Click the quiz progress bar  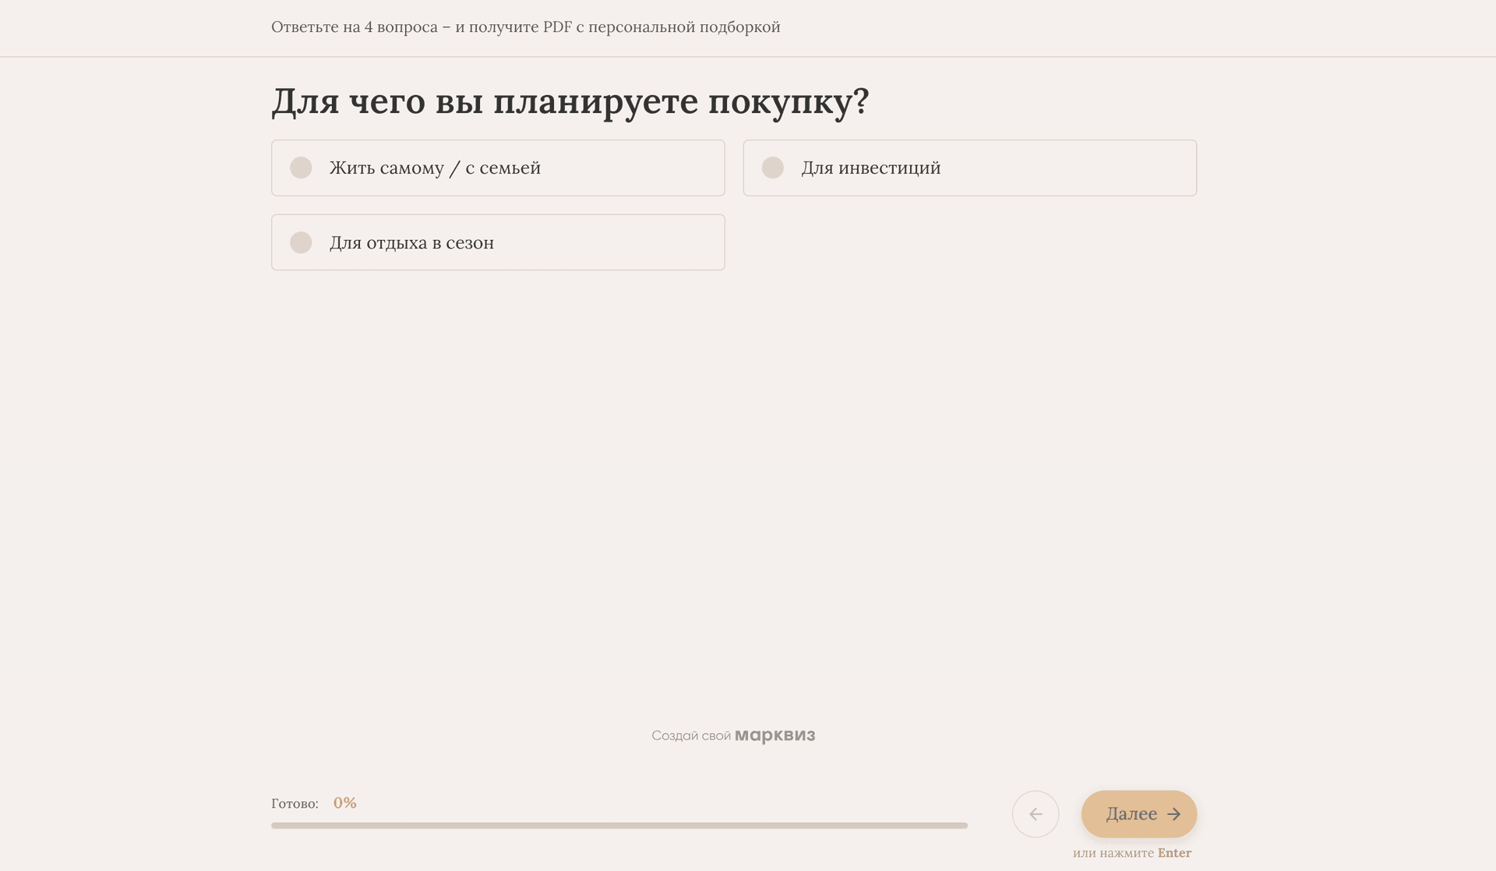click(619, 825)
